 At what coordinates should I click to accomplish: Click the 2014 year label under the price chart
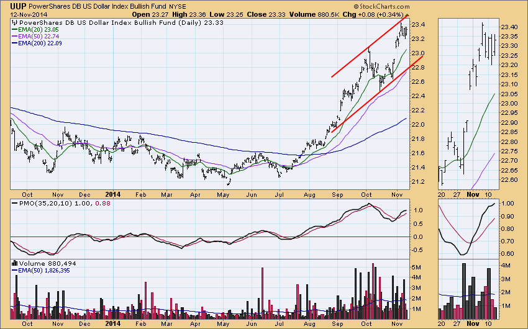click(x=112, y=194)
